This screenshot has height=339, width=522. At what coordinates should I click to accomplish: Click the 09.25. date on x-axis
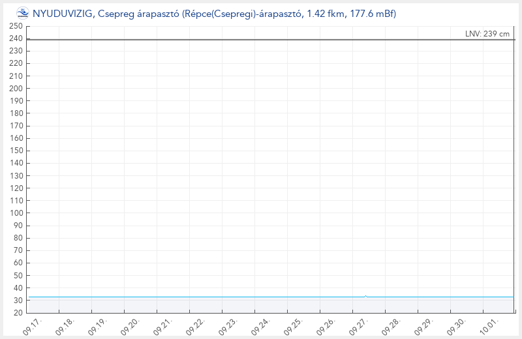[292, 326]
